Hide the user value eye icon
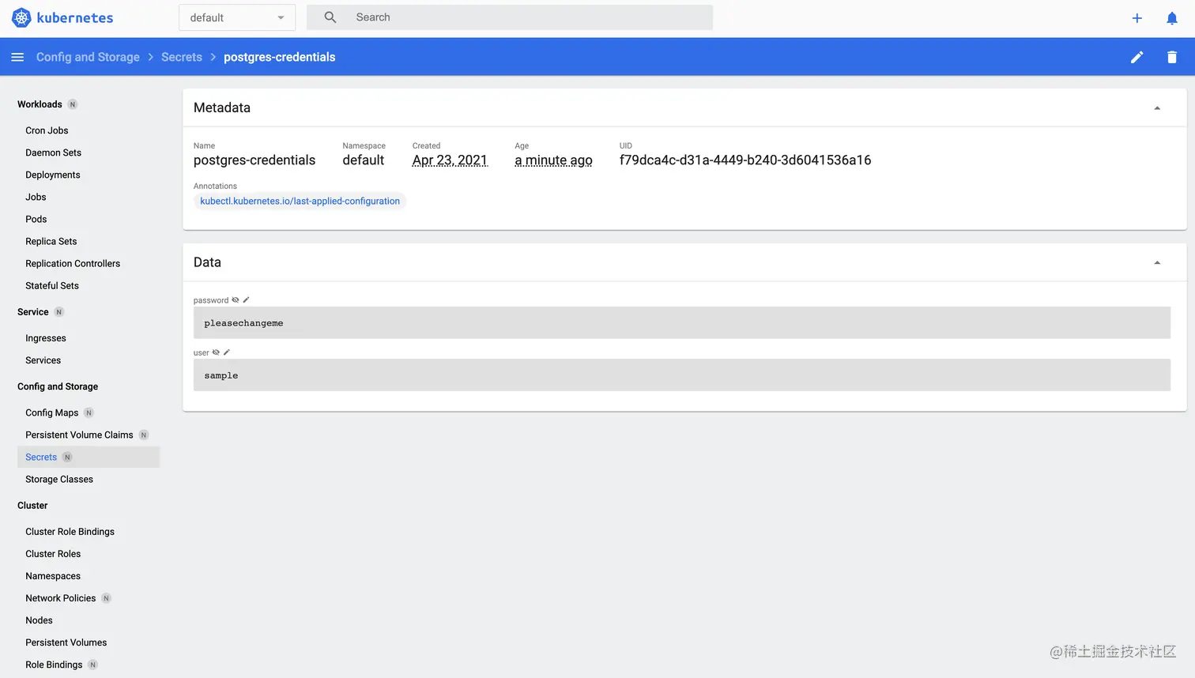Screen dimensions: 1195x678 coord(216,352)
